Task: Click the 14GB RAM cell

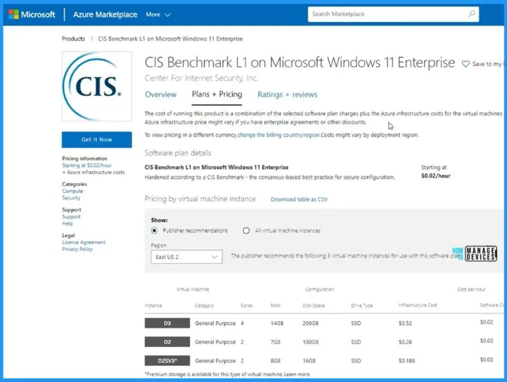Action: (x=277, y=323)
